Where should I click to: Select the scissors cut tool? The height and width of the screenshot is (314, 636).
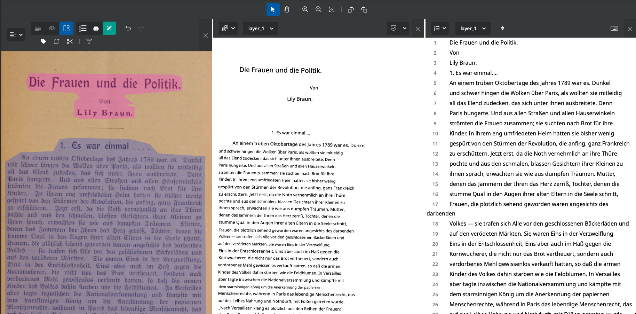coord(70,41)
